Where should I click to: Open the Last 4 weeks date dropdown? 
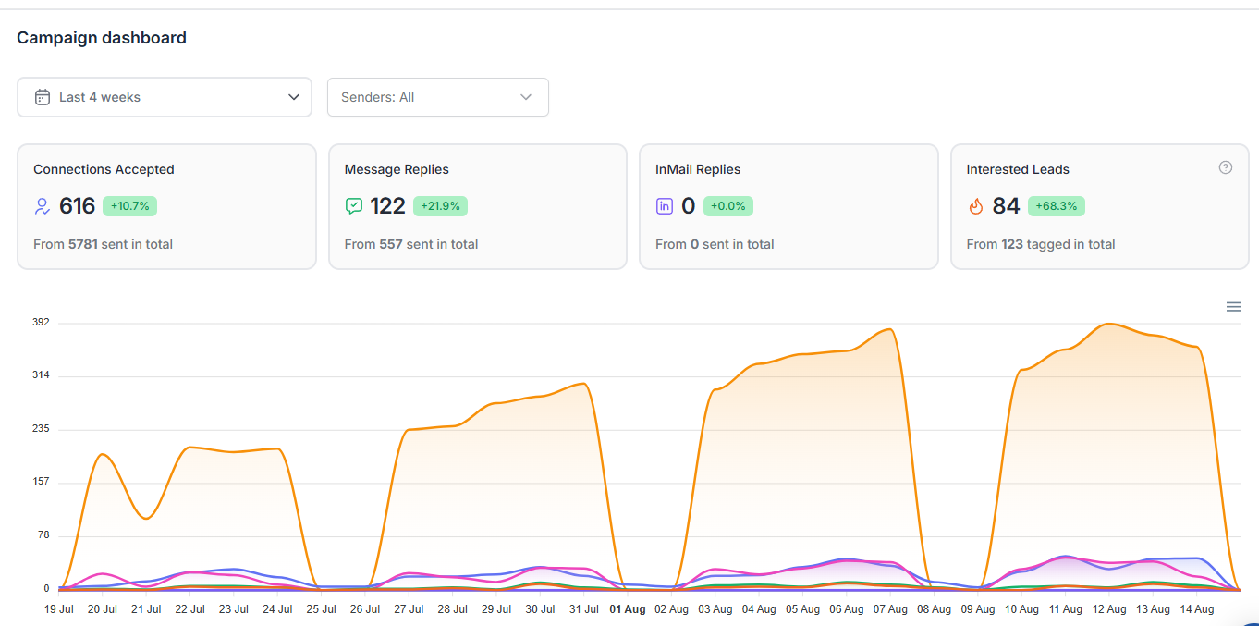[165, 97]
